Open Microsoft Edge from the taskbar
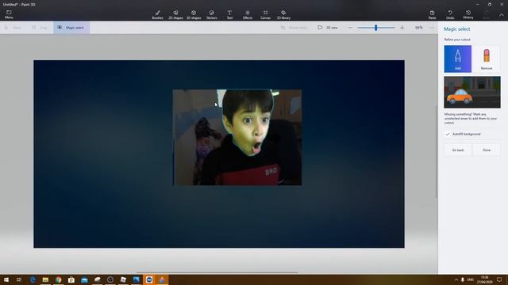508x285 pixels. coord(33,279)
